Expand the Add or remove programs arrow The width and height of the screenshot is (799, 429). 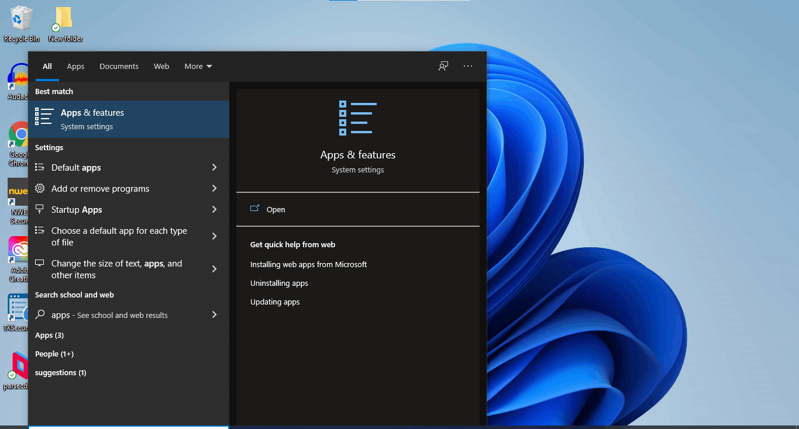[x=214, y=188]
